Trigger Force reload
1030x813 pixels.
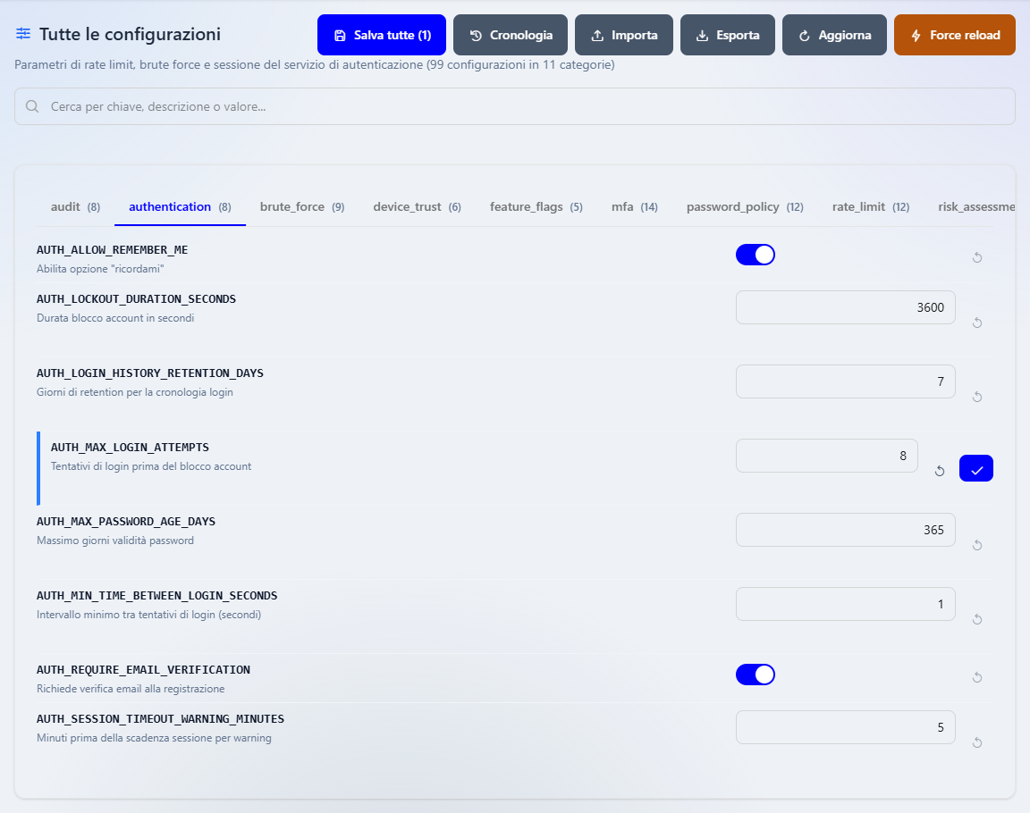click(x=955, y=35)
